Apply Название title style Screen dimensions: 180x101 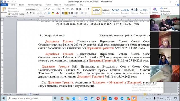tap(134, 11)
